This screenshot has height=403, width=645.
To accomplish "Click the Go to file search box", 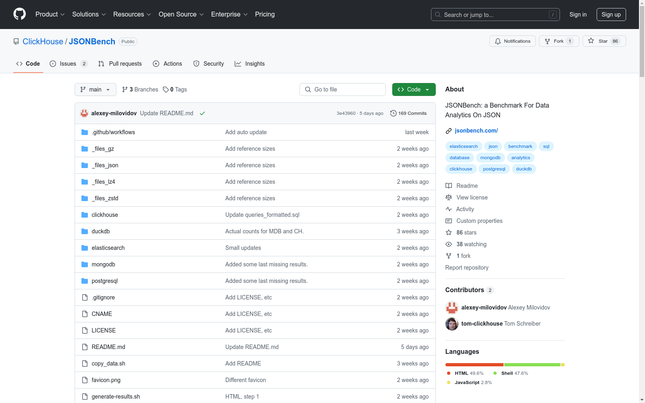I will click(343, 89).
